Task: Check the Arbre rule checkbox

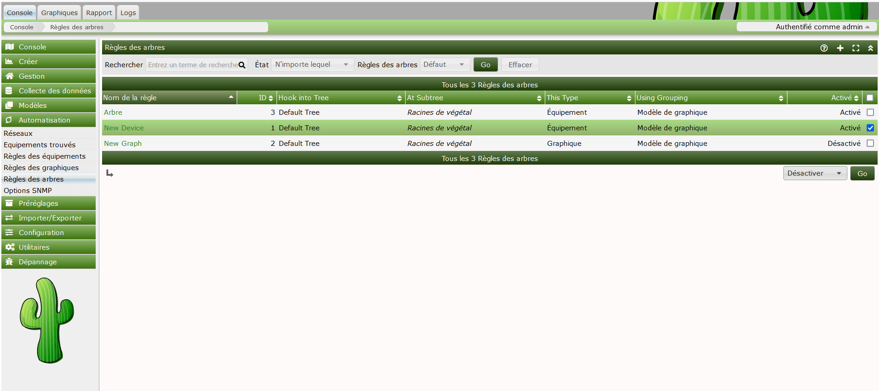Action: pyautogui.click(x=870, y=112)
